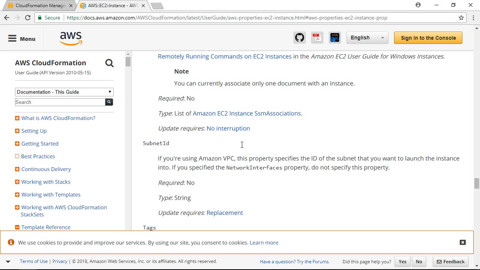
Task: Open Amazon EC2 Instance SsmAssociations link
Action: coord(247,113)
